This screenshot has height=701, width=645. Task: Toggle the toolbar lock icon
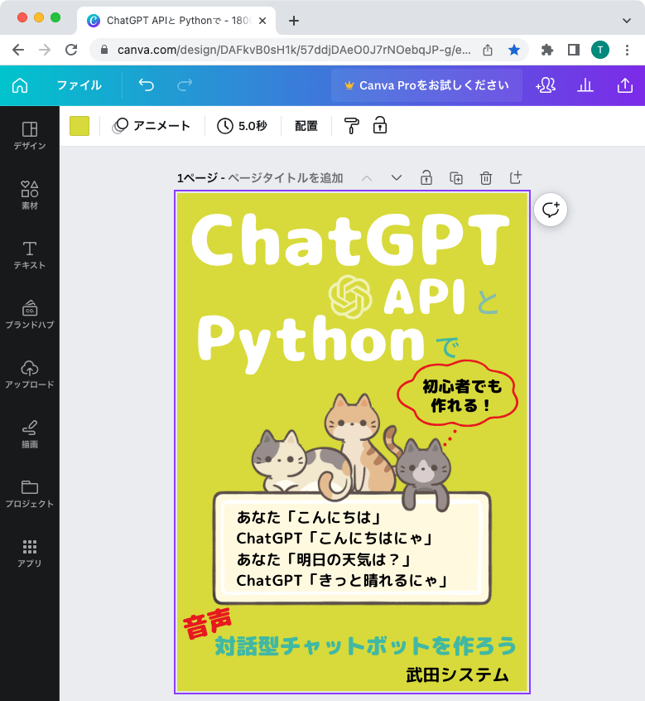[x=380, y=126]
